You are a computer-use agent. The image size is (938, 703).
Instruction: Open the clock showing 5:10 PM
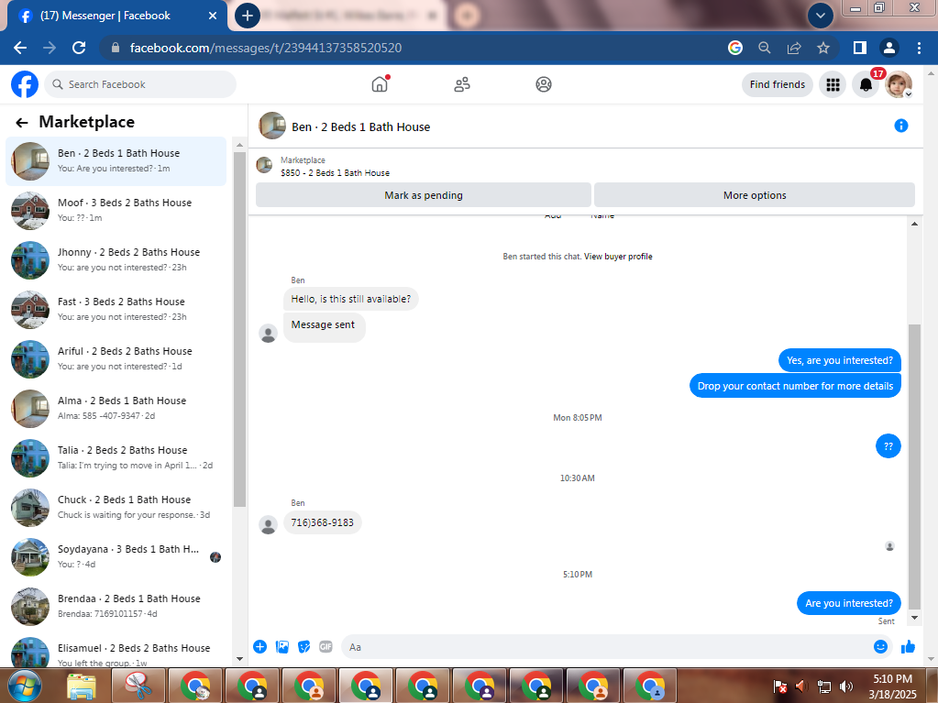892,687
